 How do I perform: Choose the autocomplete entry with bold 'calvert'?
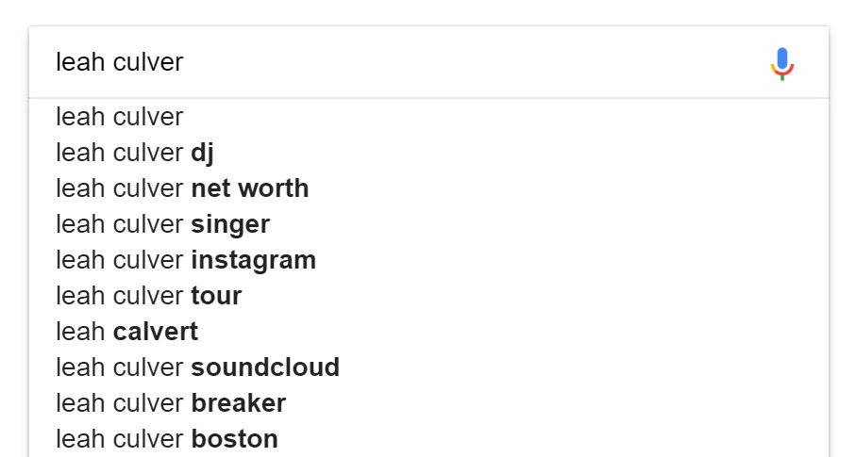coord(126,332)
